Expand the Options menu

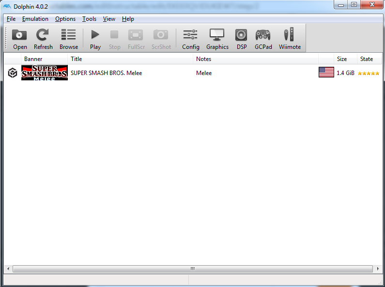(65, 19)
